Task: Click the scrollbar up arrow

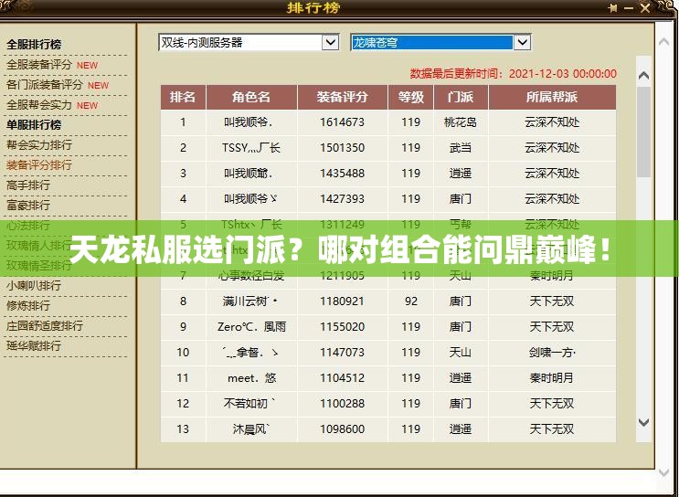Action: [643, 75]
